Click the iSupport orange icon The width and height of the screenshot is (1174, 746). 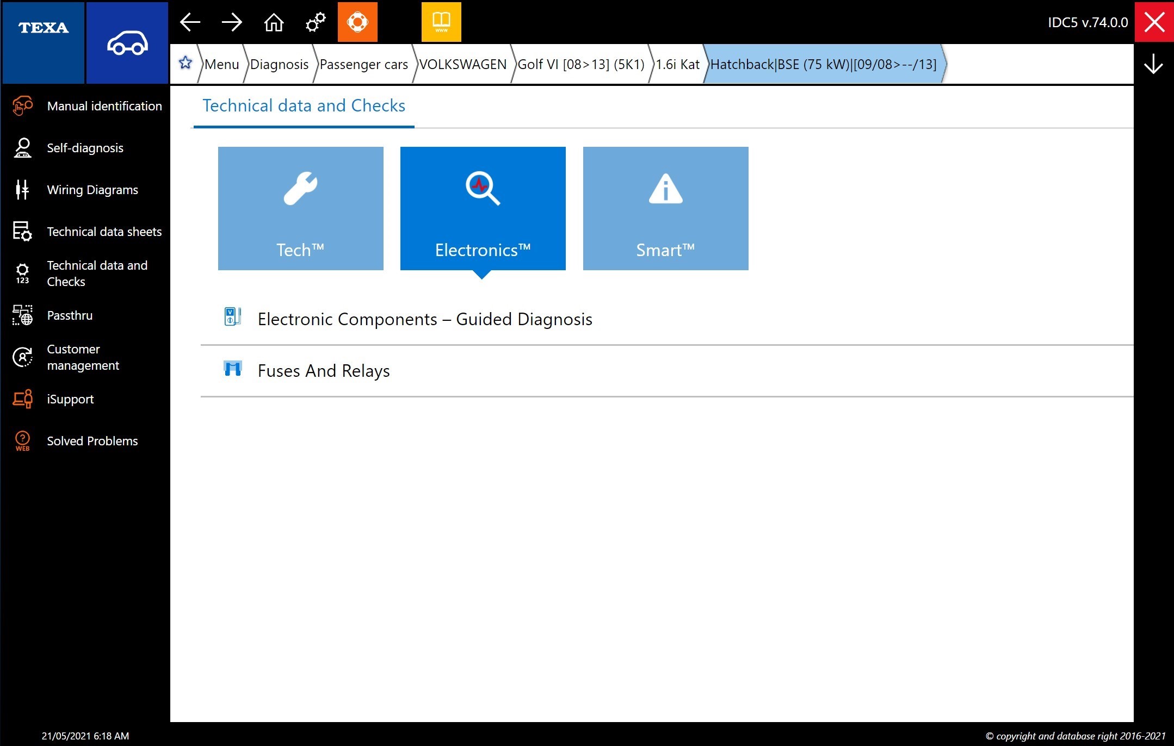pyautogui.click(x=22, y=399)
